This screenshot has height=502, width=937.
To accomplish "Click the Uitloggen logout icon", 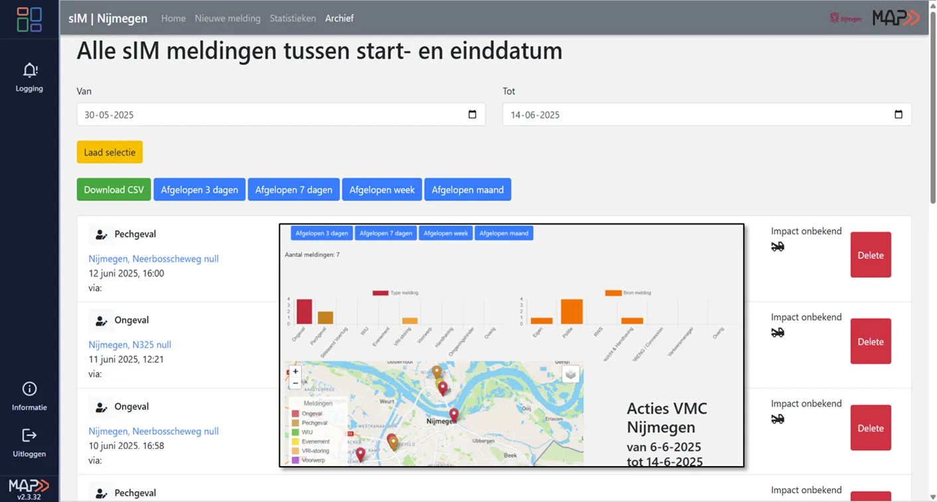I will coord(29,436).
